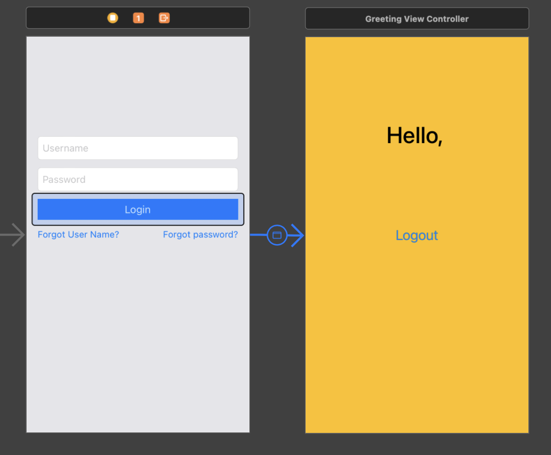This screenshot has width=551, height=455.
Task: Click the Password text field
Action: (x=137, y=179)
